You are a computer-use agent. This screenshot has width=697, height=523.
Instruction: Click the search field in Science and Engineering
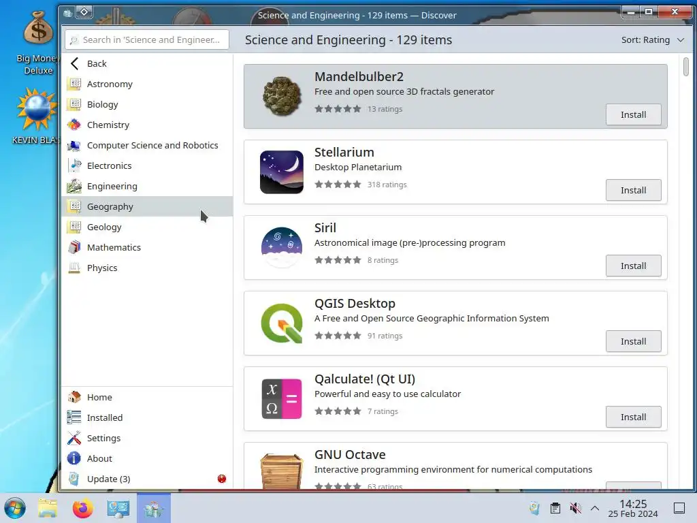[x=147, y=40]
